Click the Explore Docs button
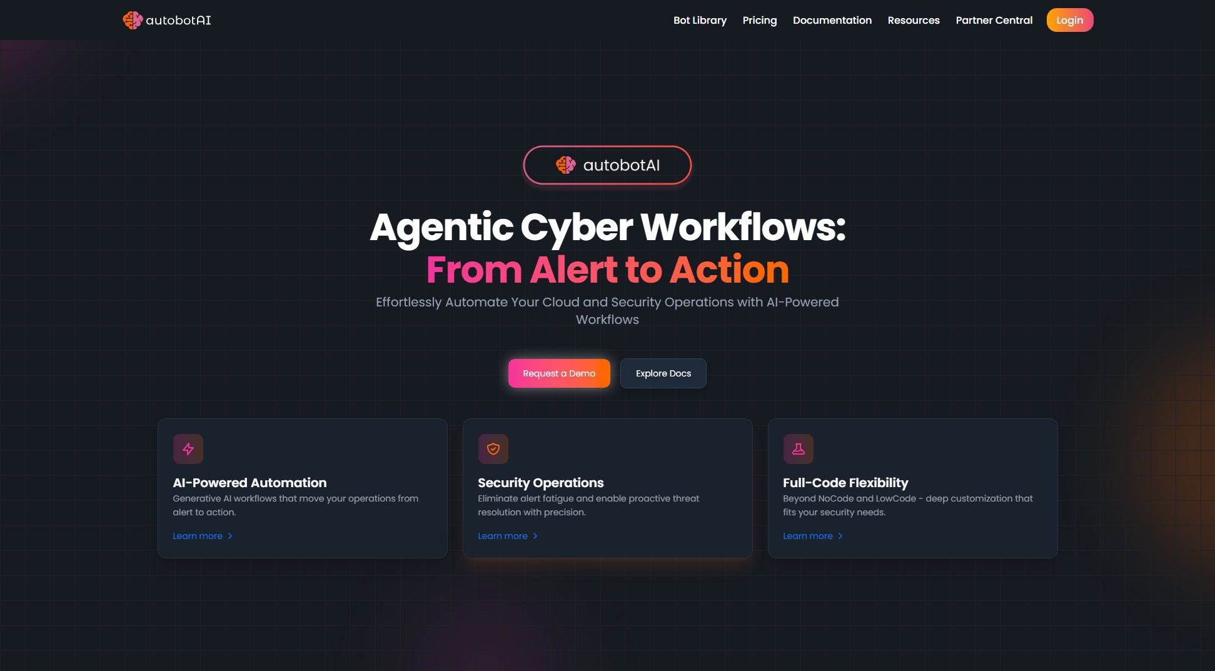This screenshot has width=1215, height=671. pyautogui.click(x=663, y=373)
